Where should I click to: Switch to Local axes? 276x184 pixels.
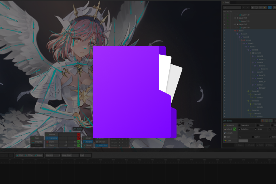click(x=87, y=138)
